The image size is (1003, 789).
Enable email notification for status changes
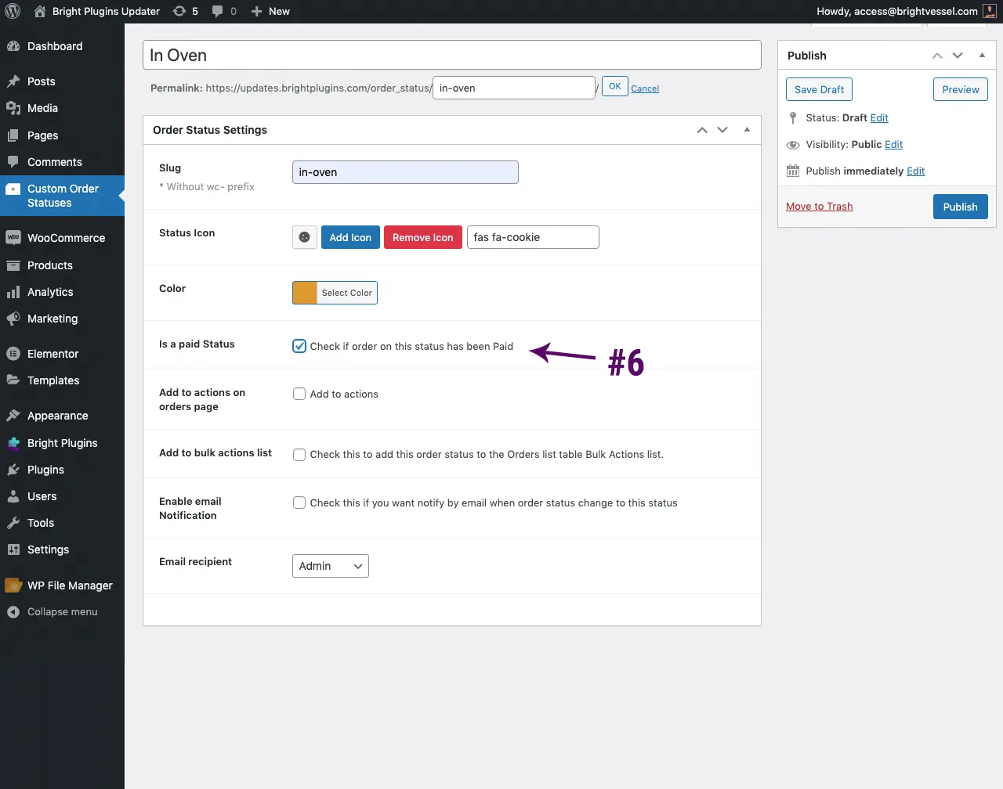tap(299, 503)
